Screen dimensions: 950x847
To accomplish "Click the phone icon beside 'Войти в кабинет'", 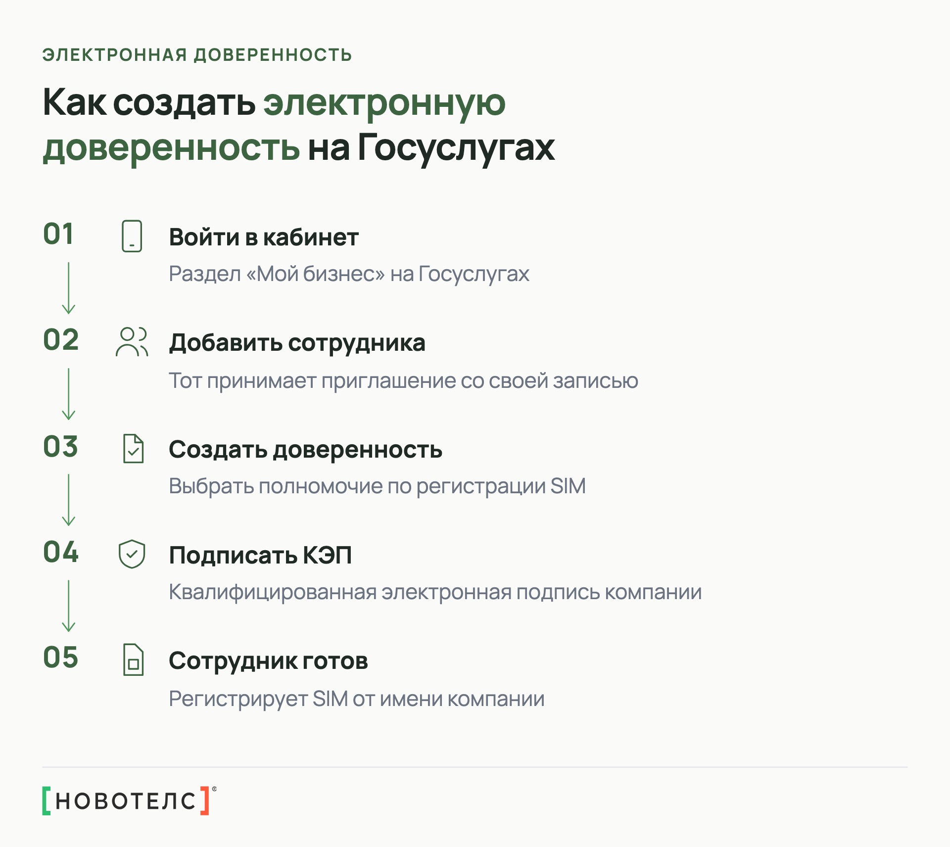I will click(132, 236).
